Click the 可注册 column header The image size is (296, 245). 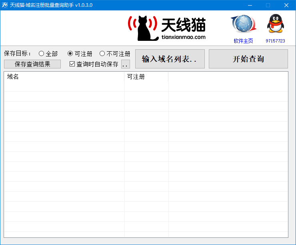[146, 77]
